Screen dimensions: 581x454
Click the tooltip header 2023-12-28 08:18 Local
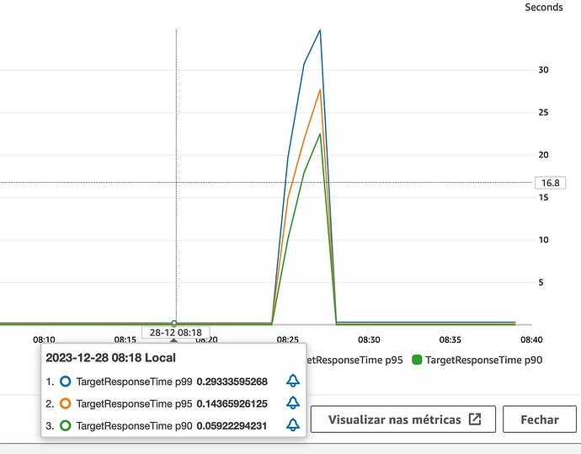pos(110,358)
